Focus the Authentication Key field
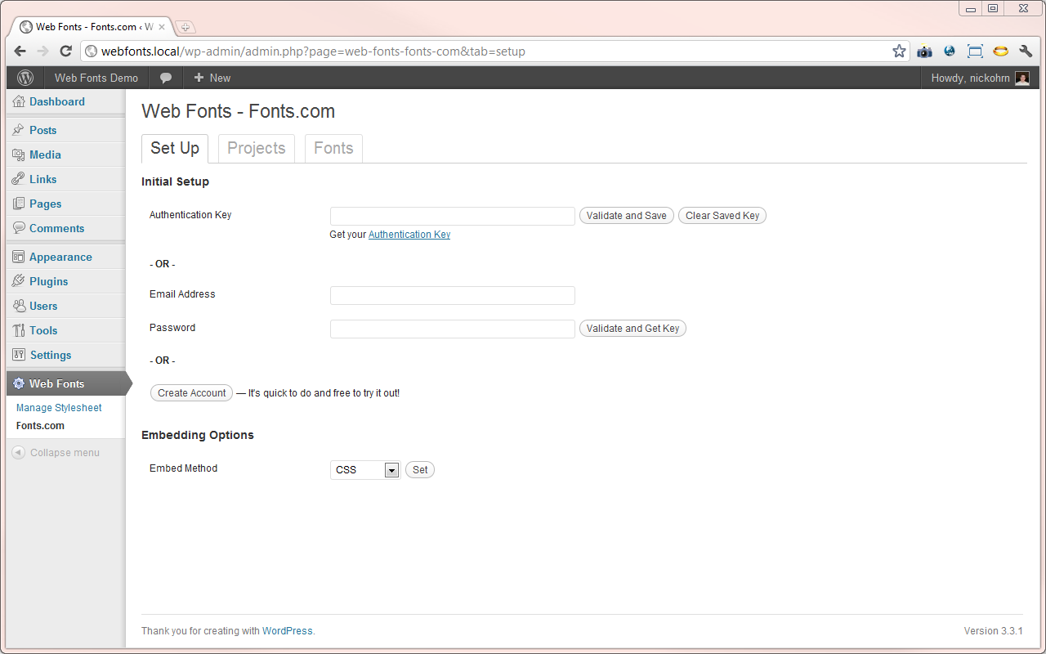1046x654 pixels. 453,216
